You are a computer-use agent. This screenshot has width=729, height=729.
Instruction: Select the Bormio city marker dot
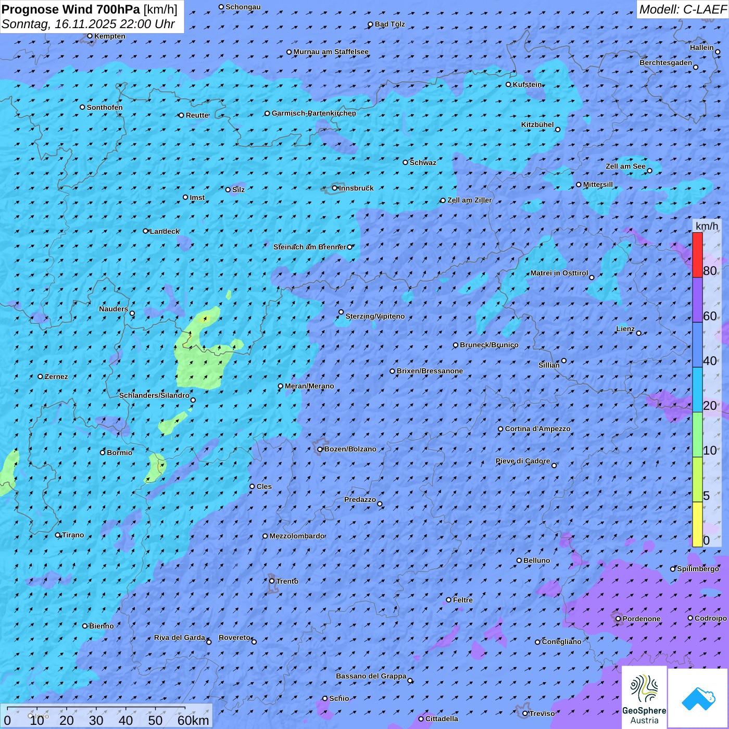tap(103, 453)
